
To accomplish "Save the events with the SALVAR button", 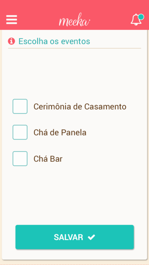I will [x=74, y=237].
